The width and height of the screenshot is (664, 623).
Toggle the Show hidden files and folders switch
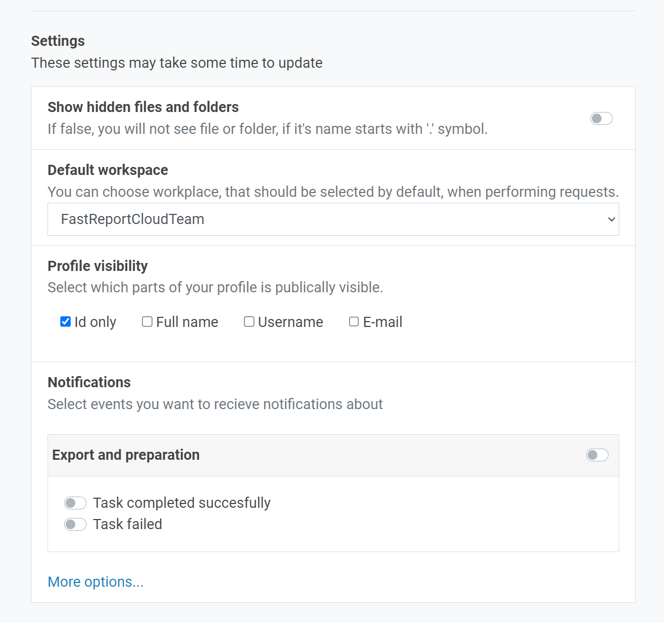(x=601, y=118)
